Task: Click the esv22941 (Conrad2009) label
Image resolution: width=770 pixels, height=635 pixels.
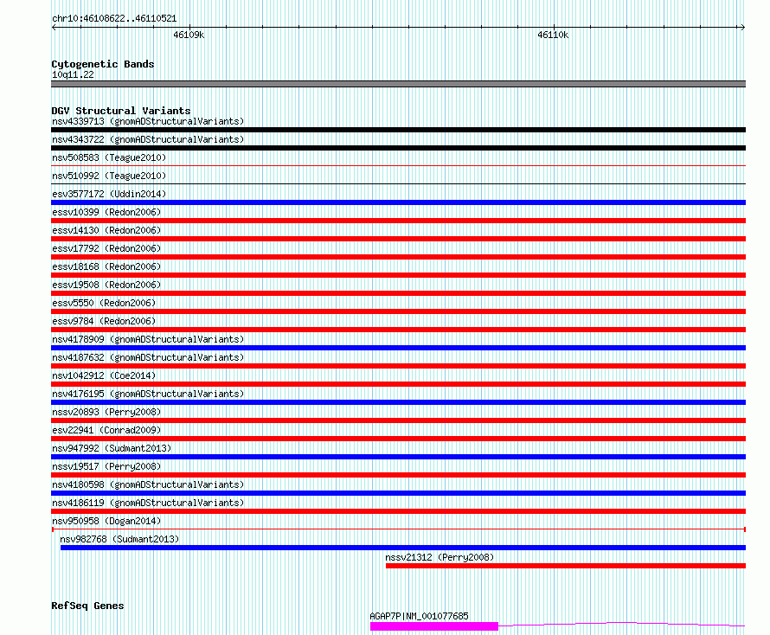Action: [x=106, y=430]
